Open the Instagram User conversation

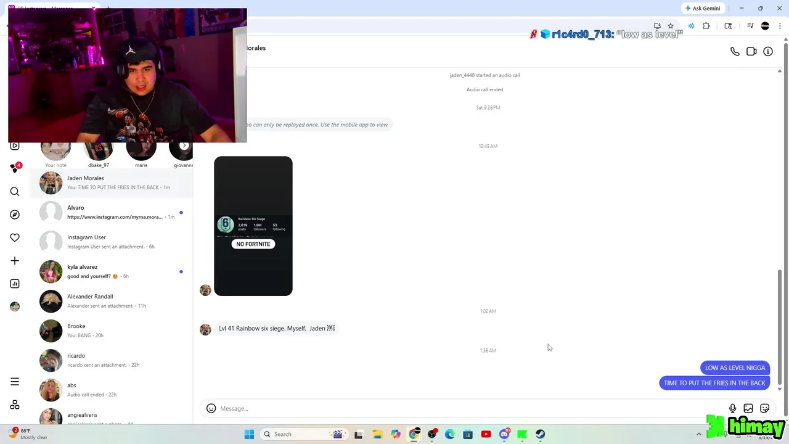point(112,242)
